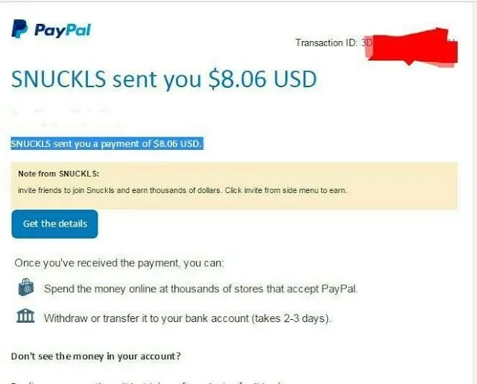The image size is (477, 384).
Task: Click the red redacted transaction ID block
Action: tap(412, 47)
